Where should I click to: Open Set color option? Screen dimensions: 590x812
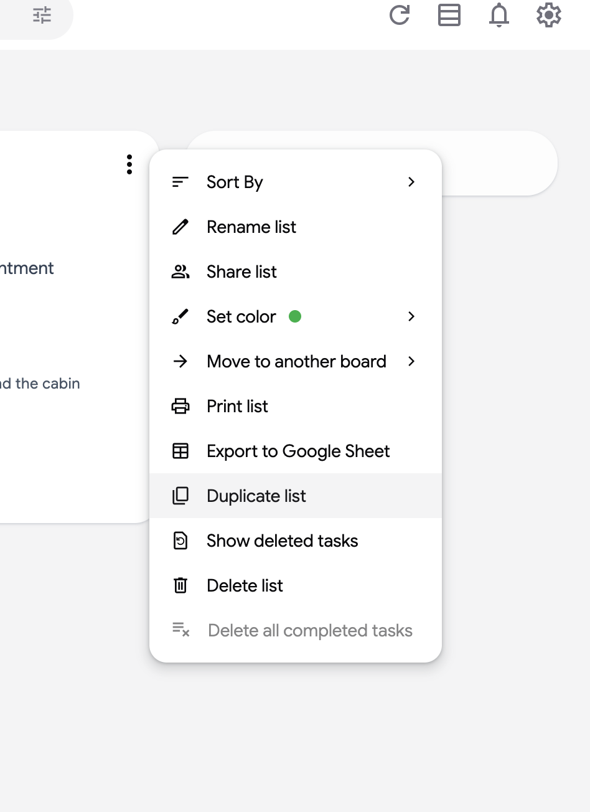point(296,316)
